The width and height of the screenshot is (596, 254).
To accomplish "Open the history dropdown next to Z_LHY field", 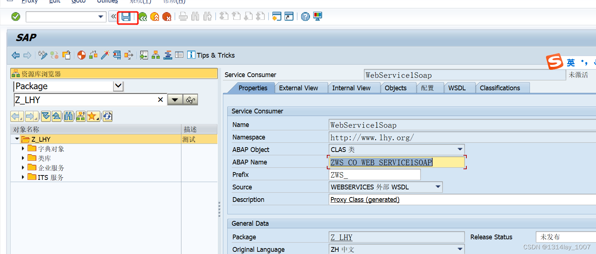I will click(175, 100).
